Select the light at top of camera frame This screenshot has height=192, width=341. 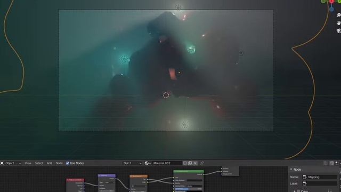click(178, 7)
